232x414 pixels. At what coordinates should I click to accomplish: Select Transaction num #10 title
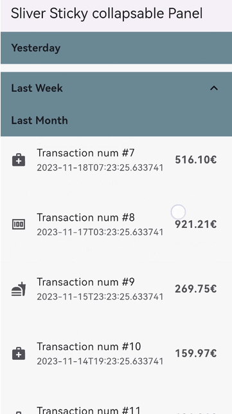[x=89, y=346]
